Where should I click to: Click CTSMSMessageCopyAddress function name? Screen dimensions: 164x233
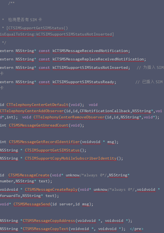pyautogui.click(x=49, y=221)
